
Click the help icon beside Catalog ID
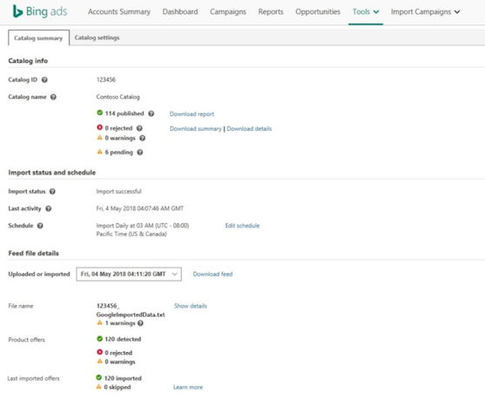click(x=44, y=80)
